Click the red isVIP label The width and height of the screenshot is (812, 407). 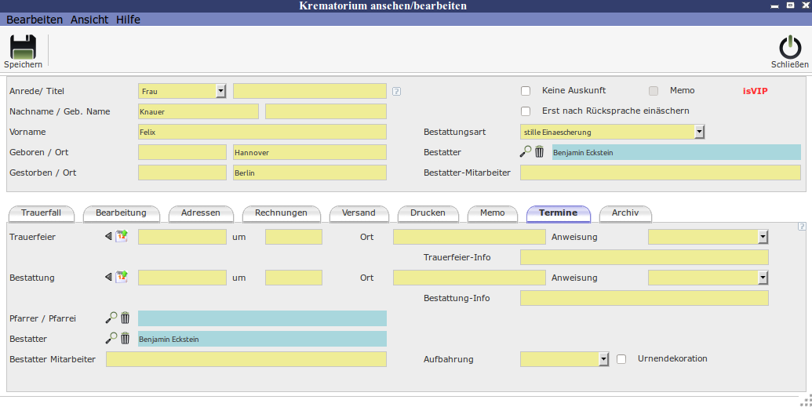(755, 91)
